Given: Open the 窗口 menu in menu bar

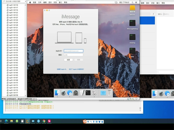Looking at the screenshot, I should click(60, 2).
